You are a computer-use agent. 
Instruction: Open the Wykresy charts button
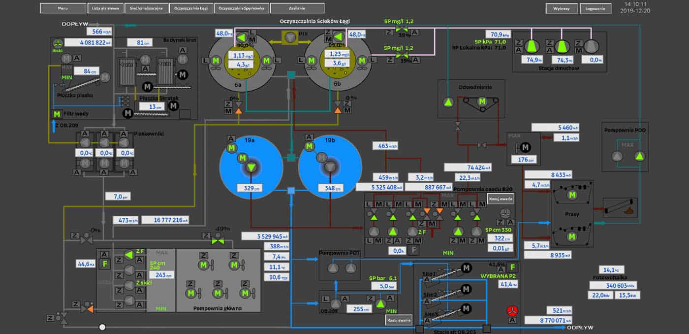562,9
